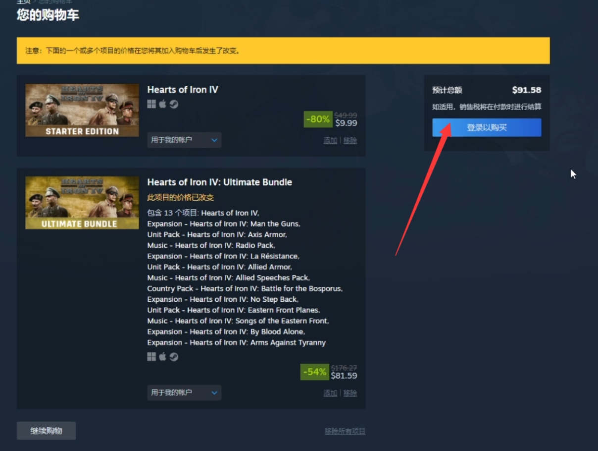Screen dimensions: 598x451
Task: Click dropdown chevron on Ultimate Bundle account selector
Action: (x=214, y=393)
